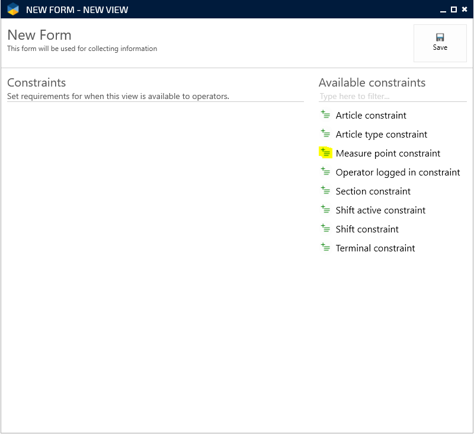Choose the Shift active constraint text
The image size is (474, 434).
tap(380, 210)
